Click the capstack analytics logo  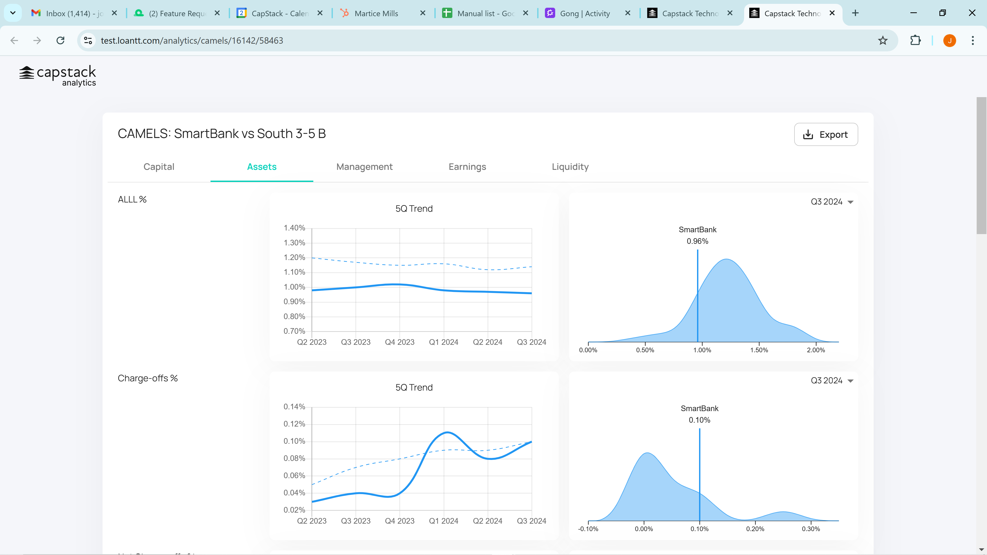(x=58, y=76)
